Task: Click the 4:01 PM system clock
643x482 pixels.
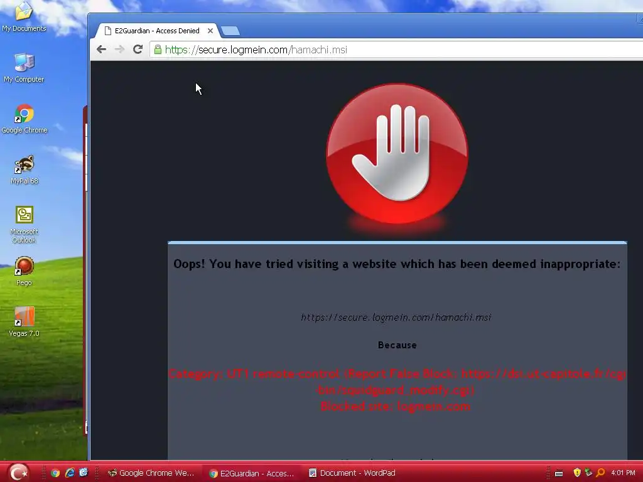Action: click(623, 473)
